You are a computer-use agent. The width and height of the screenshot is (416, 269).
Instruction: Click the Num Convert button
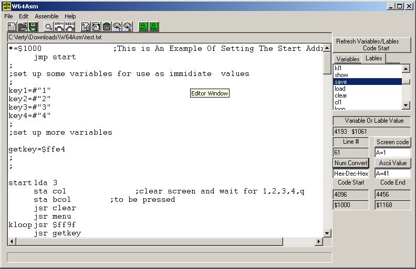pyautogui.click(x=351, y=163)
